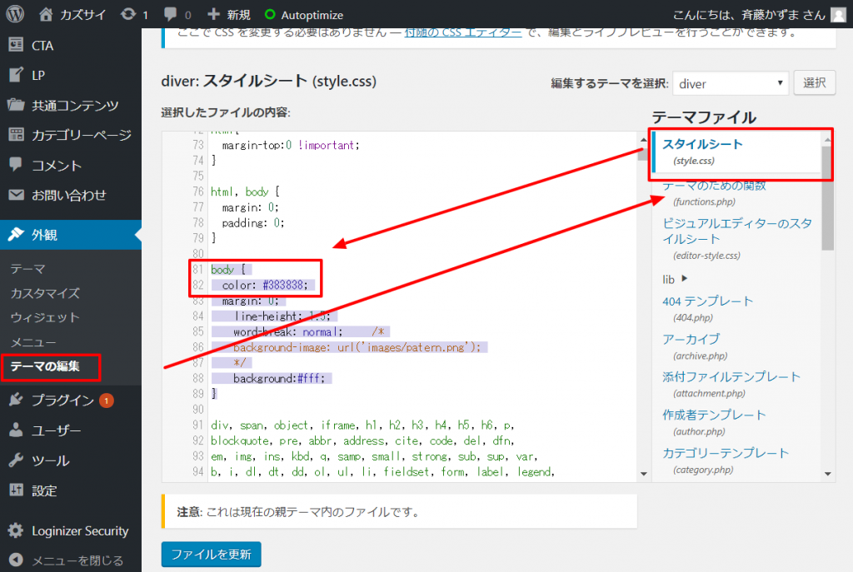
Task: Select テーマの編集 in the sidebar menu
Action: [x=48, y=367]
